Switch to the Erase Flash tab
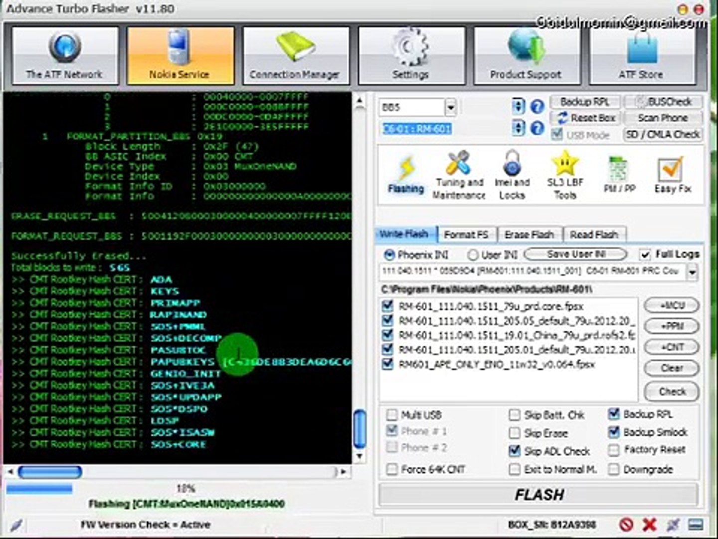 [530, 234]
